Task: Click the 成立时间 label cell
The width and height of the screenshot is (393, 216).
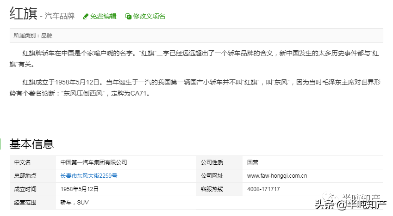Action: click(33, 189)
